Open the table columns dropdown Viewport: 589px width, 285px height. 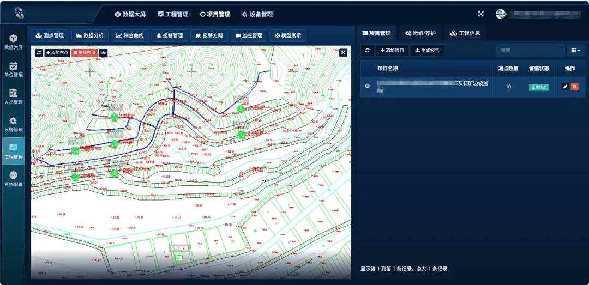pos(575,50)
